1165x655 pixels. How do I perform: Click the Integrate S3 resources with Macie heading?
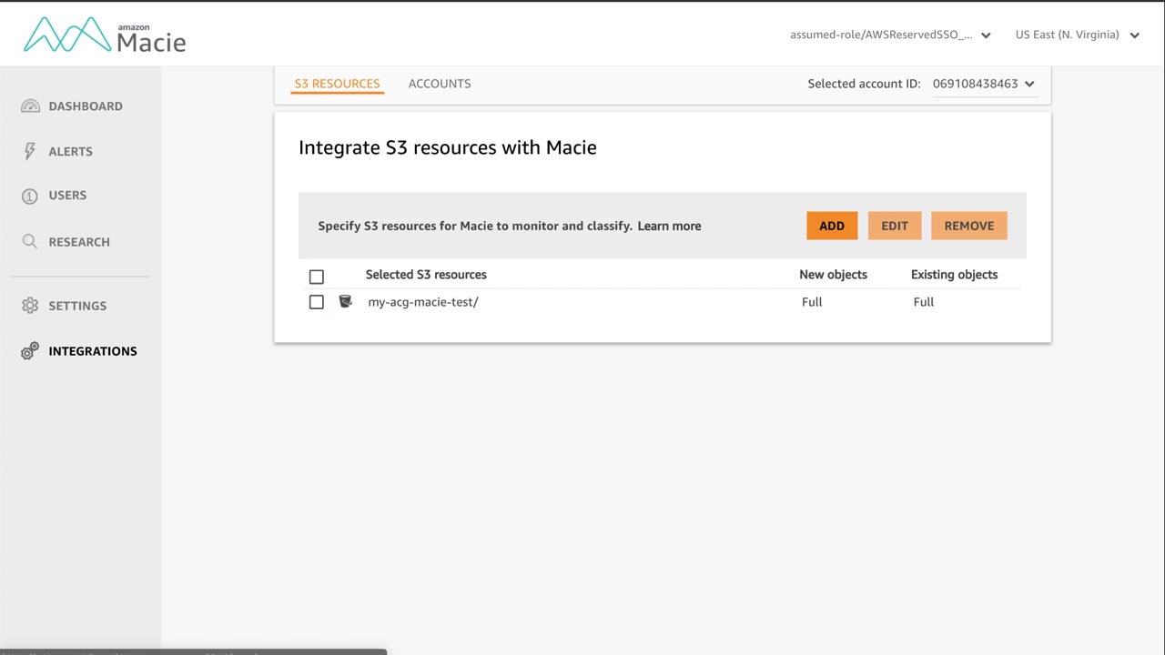[448, 147]
